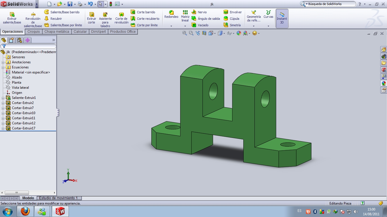Click Zoom to fit icon in view toolbar

point(185,33)
